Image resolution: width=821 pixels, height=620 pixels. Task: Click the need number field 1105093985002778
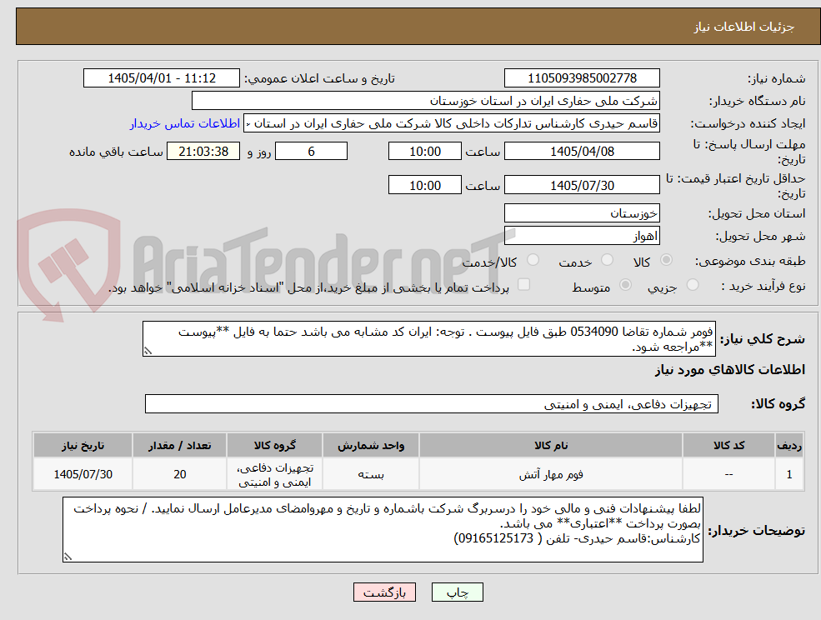(x=582, y=78)
